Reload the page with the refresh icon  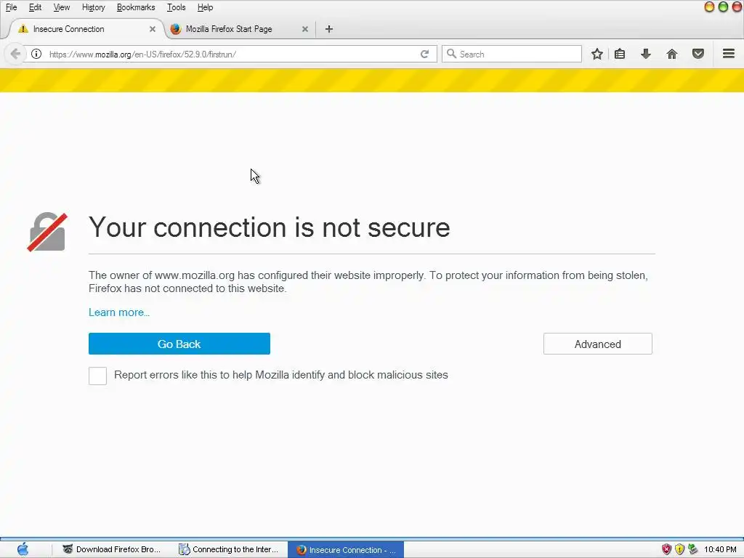pos(424,54)
